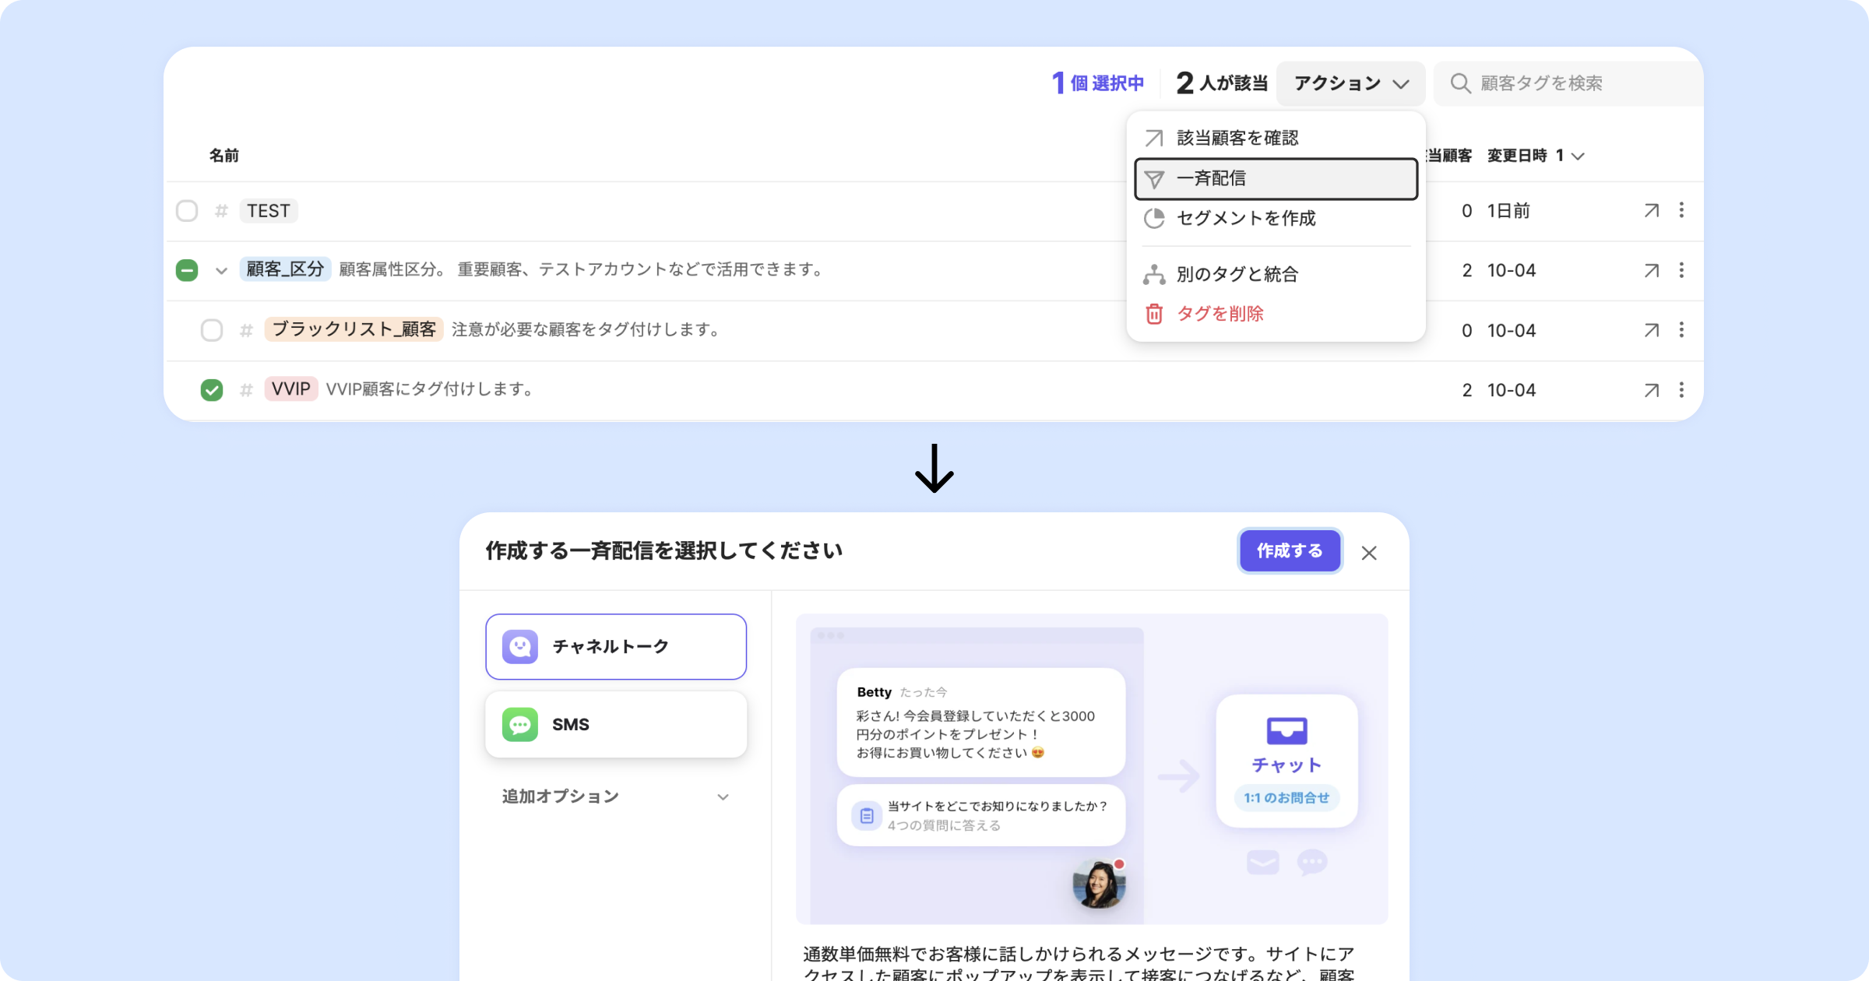1869x981 pixels.
Task: Click the green SMS icon
Action: pos(520,725)
